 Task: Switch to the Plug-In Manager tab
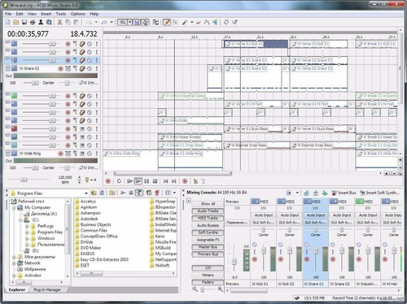pyautogui.click(x=47, y=289)
